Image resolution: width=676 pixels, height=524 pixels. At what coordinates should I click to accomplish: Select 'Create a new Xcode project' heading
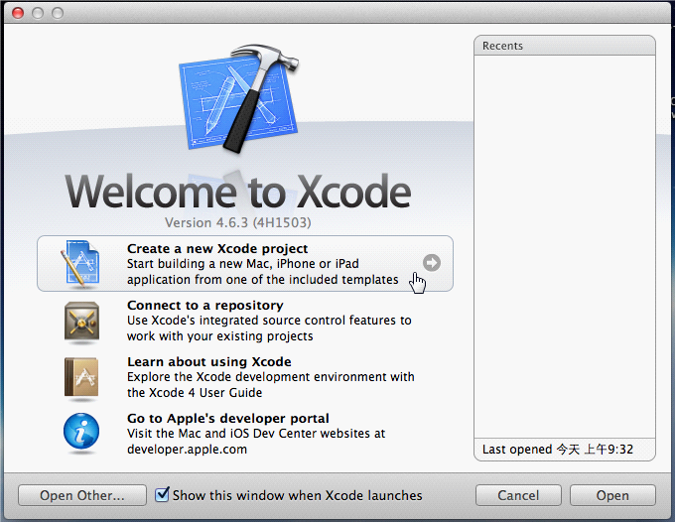click(x=217, y=249)
